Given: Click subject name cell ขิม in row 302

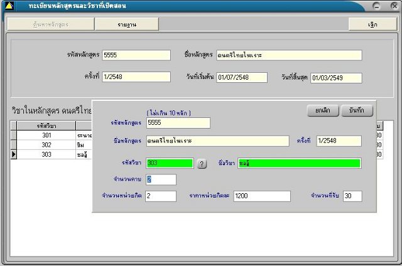Looking at the screenshot, I should 84,145.
